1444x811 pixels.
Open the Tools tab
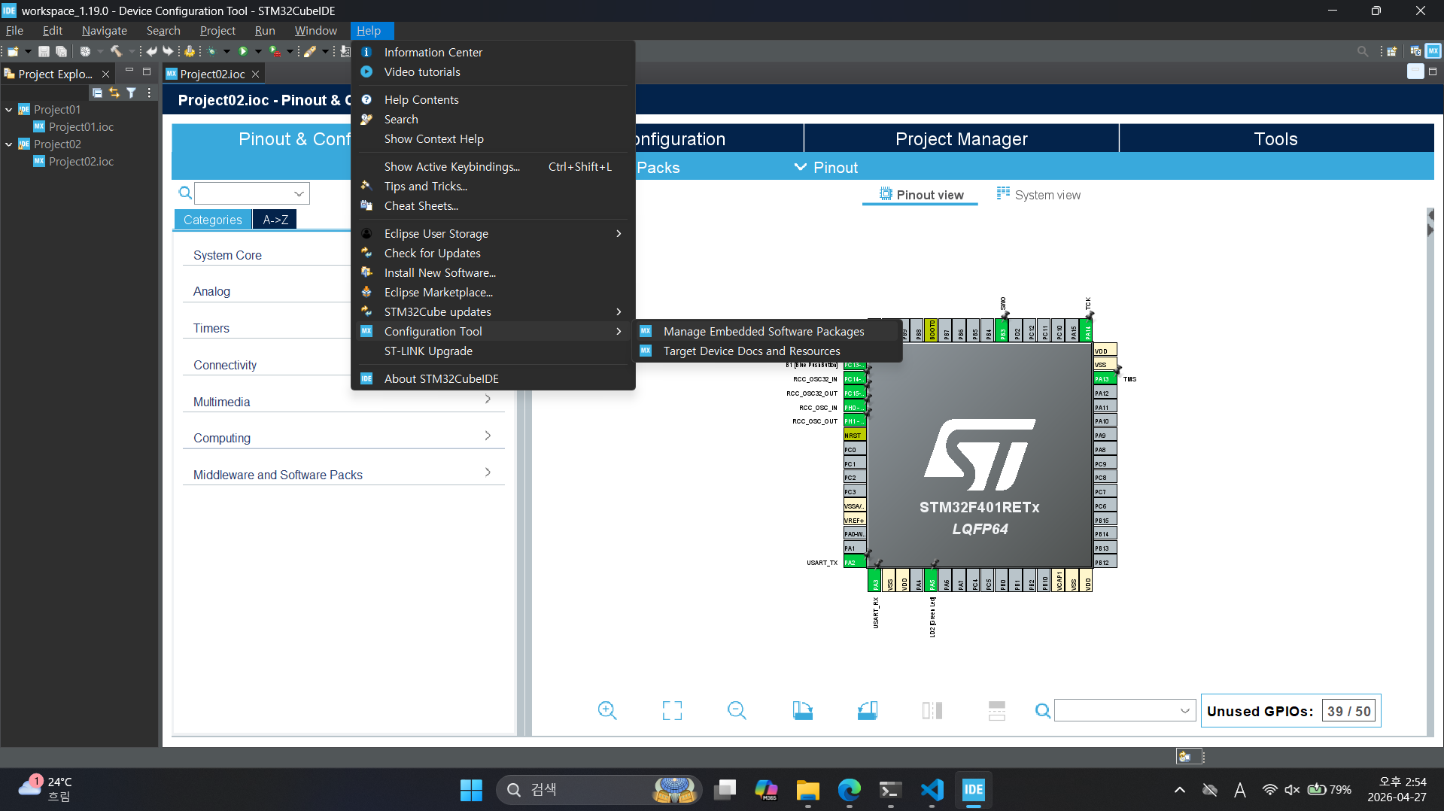pyautogui.click(x=1275, y=138)
